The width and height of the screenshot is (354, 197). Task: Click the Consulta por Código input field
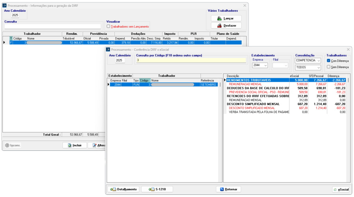click(190, 60)
